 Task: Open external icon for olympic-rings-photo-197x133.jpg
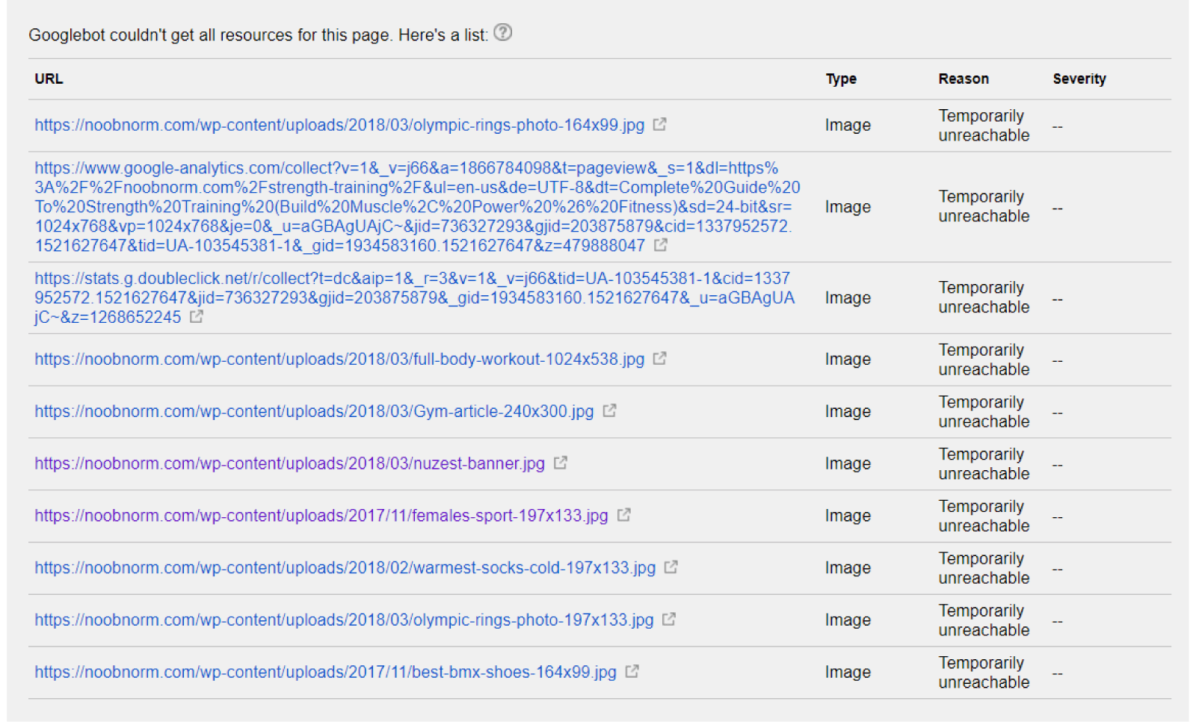(x=669, y=619)
